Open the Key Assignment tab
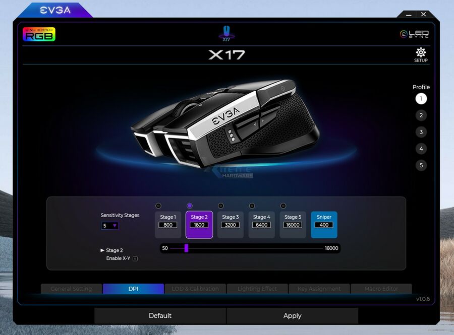 tap(319, 289)
